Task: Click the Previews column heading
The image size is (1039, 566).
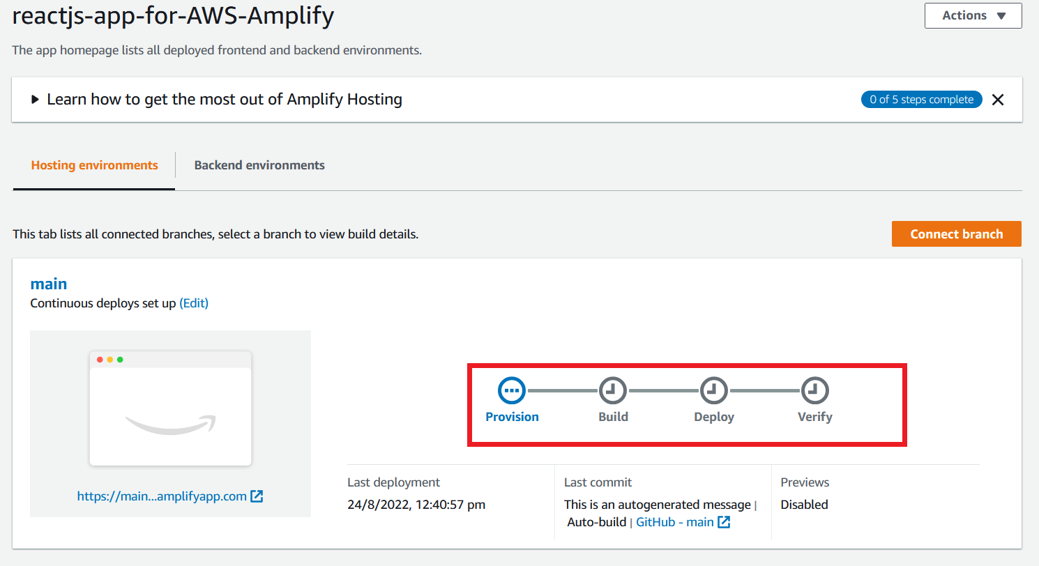Action: (x=805, y=482)
